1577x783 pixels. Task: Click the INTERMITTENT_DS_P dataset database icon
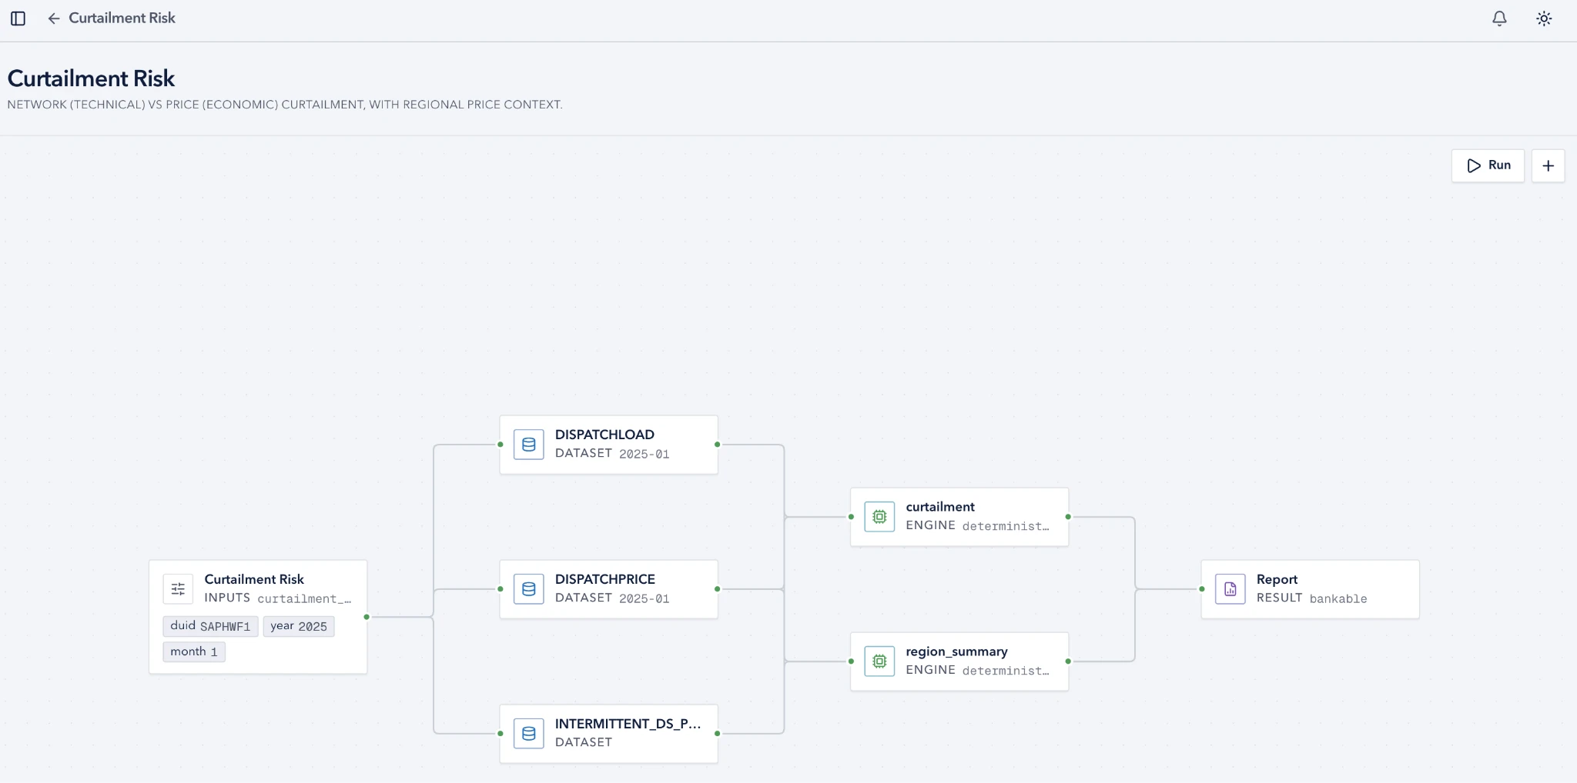point(529,734)
